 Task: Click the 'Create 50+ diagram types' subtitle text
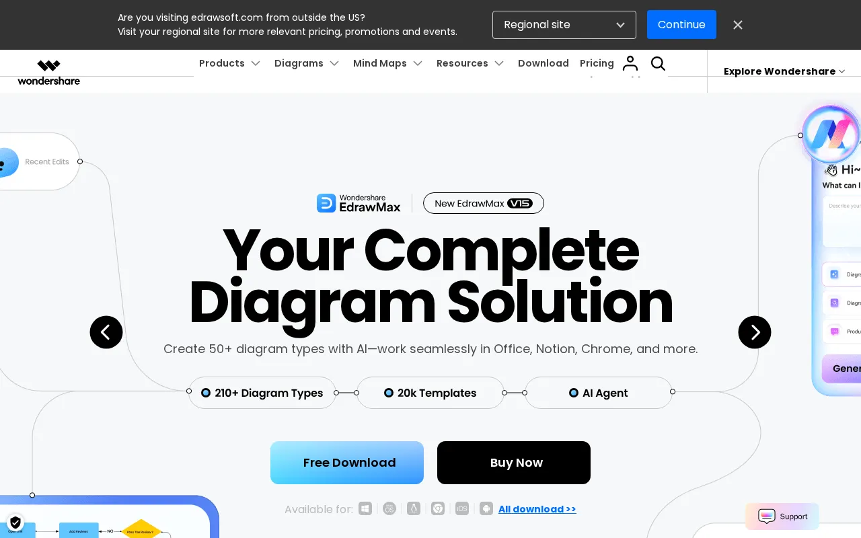click(x=430, y=349)
